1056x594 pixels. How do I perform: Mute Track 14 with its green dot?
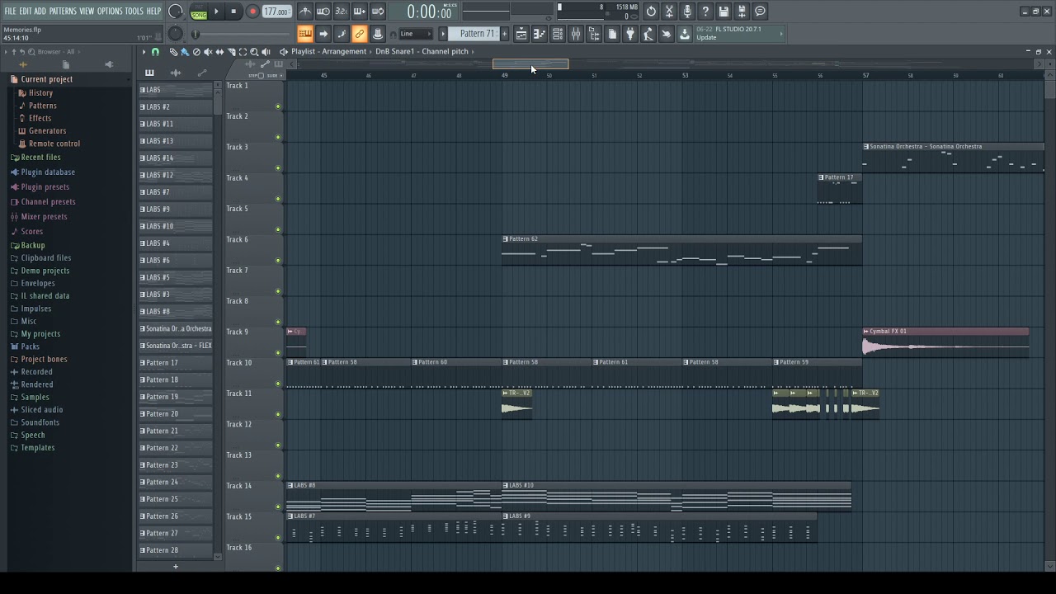coord(278,507)
